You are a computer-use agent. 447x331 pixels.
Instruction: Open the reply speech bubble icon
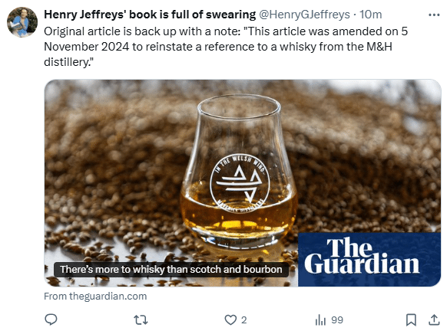point(51,320)
